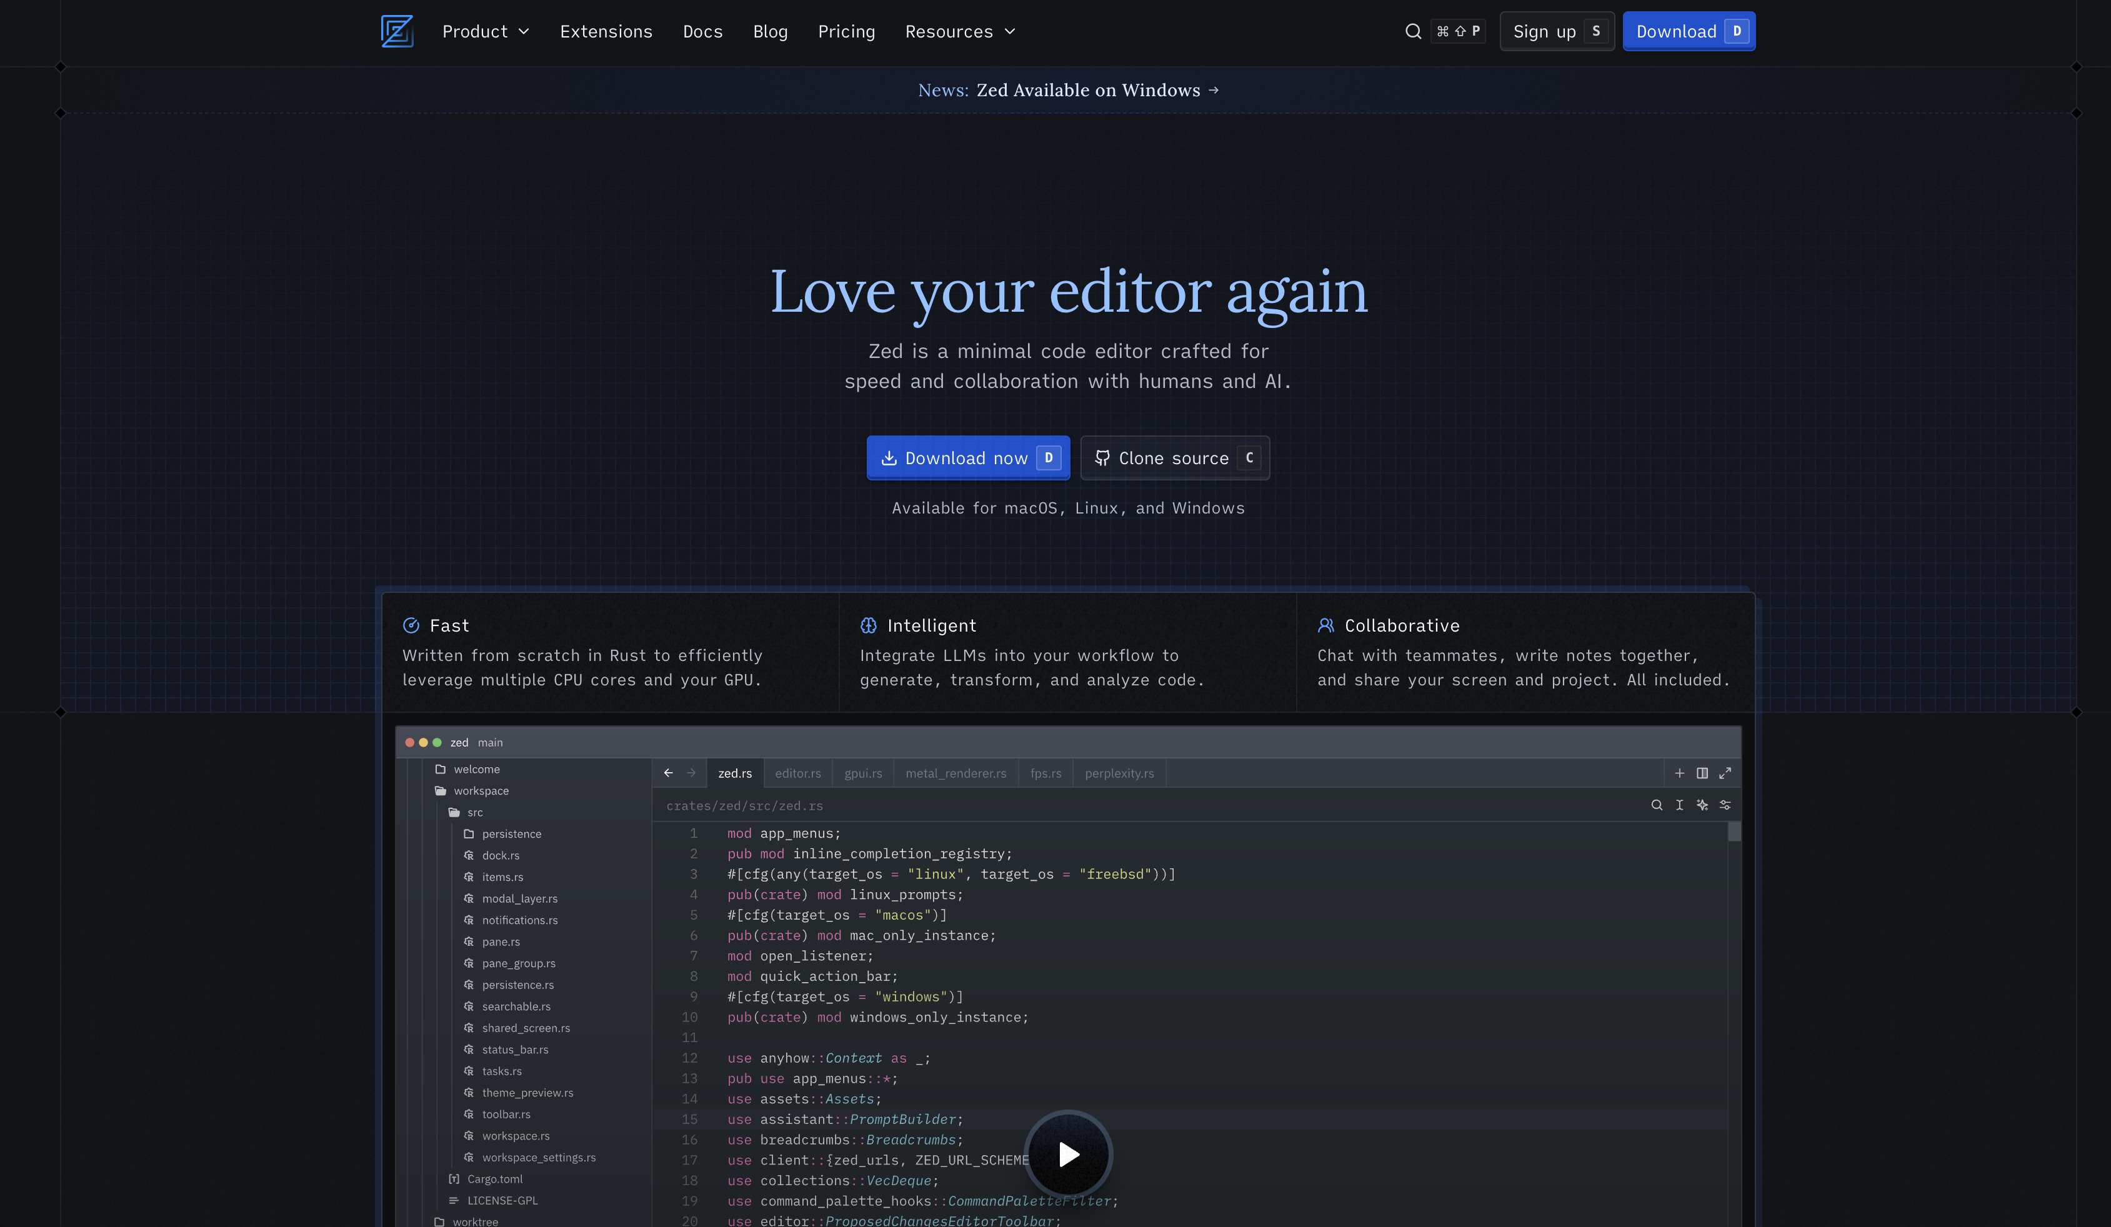This screenshot has width=2111, height=1227.
Task: Open editor controls with the sliders icon
Action: 1725,805
